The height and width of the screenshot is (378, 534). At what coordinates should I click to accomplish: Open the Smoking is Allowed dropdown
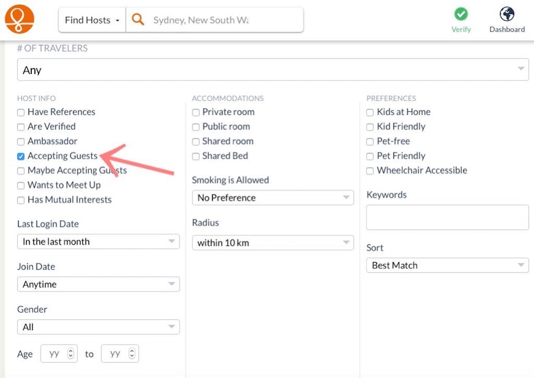point(273,197)
